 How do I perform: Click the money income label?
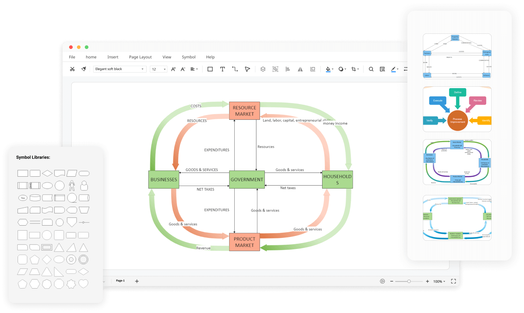click(335, 123)
